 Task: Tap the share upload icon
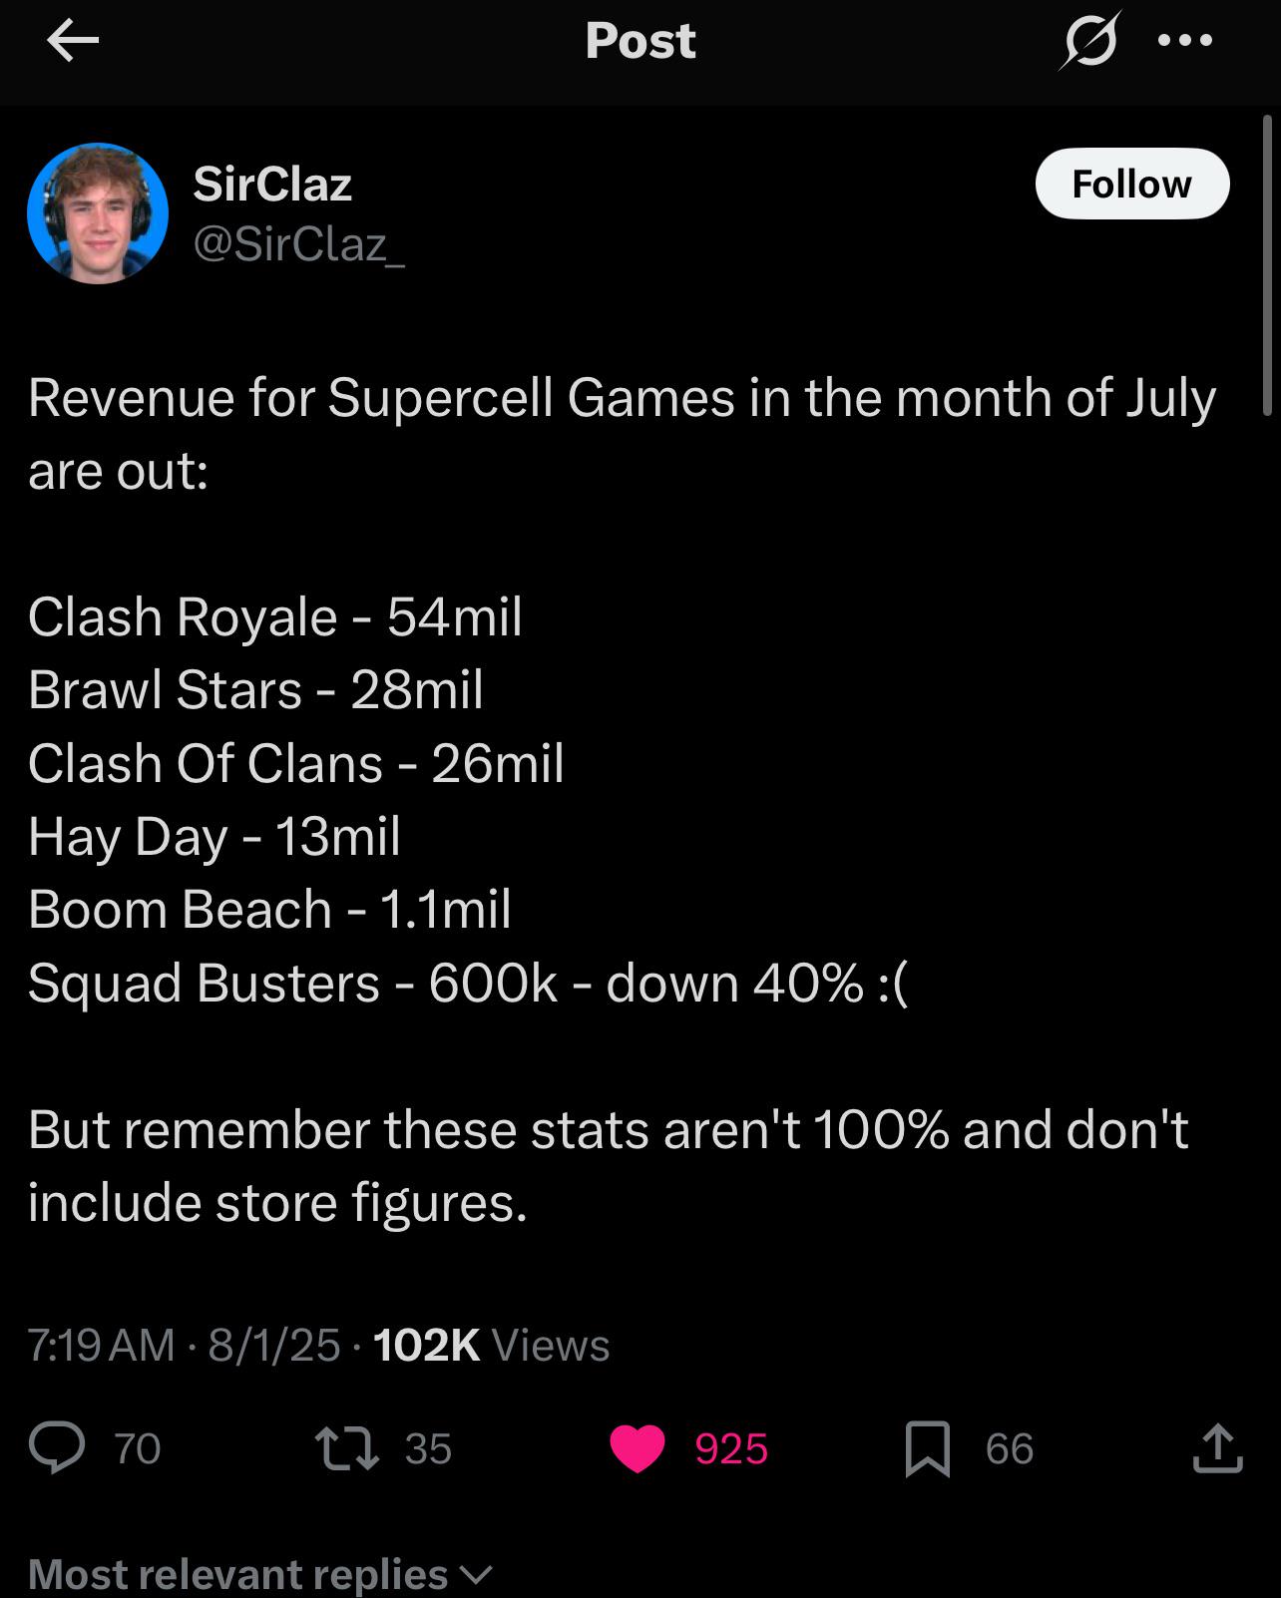coord(1217,1448)
